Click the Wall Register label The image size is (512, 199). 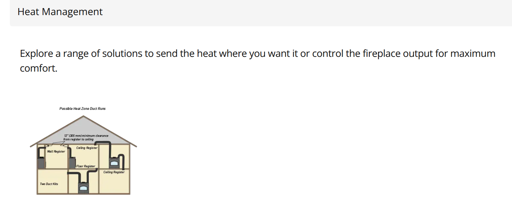(x=56, y=152)
